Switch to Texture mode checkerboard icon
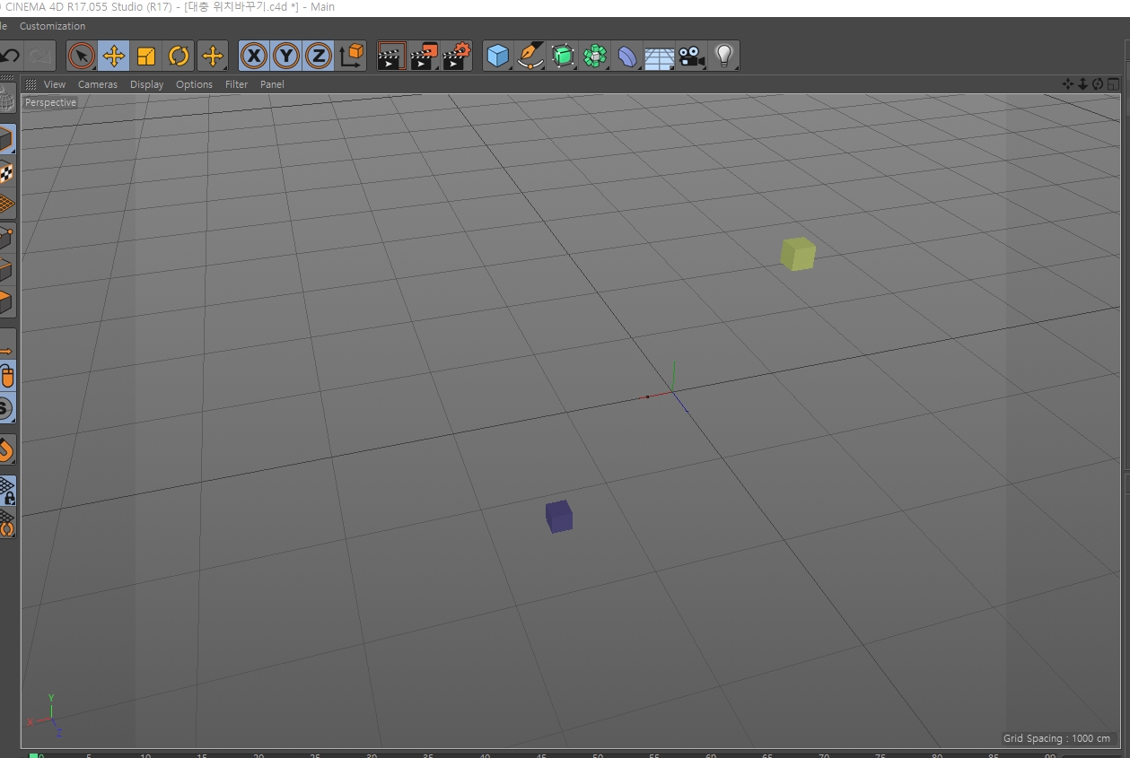Screen dimensions: 1130x758 (x=7, y=172)
